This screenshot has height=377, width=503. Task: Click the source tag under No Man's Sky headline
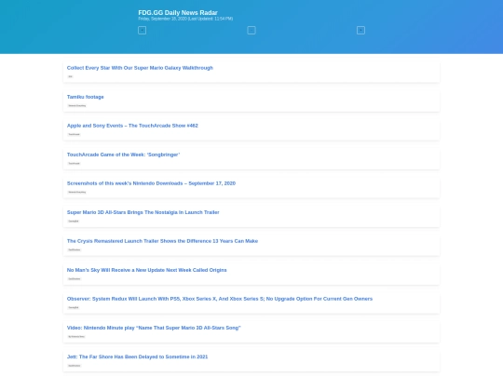(x=75, y=278)
